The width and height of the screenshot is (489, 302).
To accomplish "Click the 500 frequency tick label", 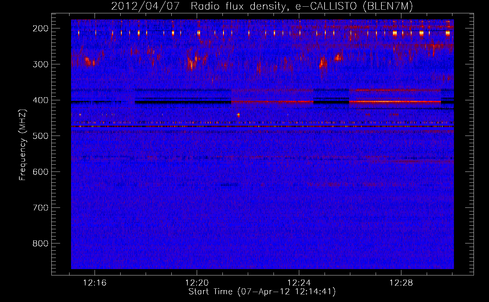I will [x=40, y=136].
